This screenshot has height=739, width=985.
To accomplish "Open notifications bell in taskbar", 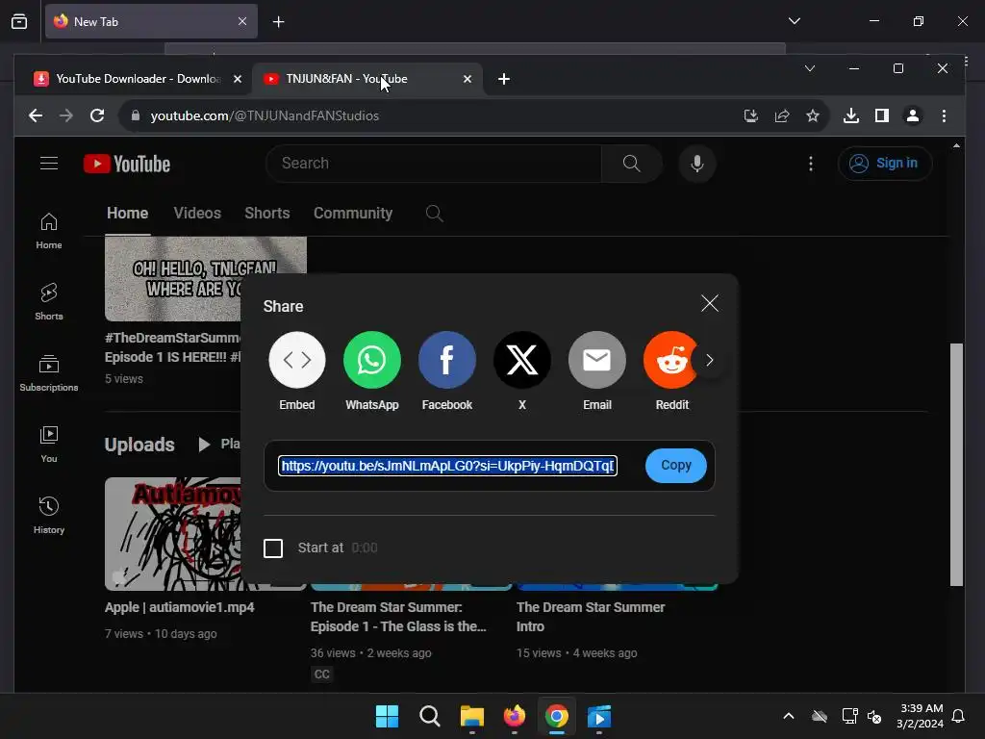I will click(959, 716).
